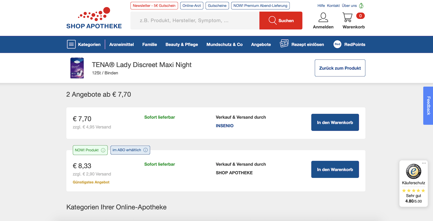
Task: Click the Shop Apotheke logo
Action: click(x=94, y=18)
